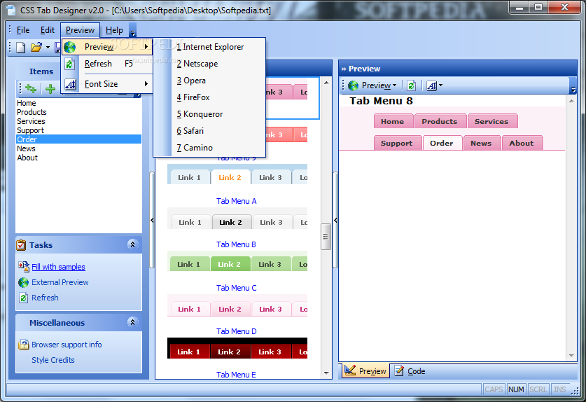Select Products in the Items list
586x402 pixels.
78,112
